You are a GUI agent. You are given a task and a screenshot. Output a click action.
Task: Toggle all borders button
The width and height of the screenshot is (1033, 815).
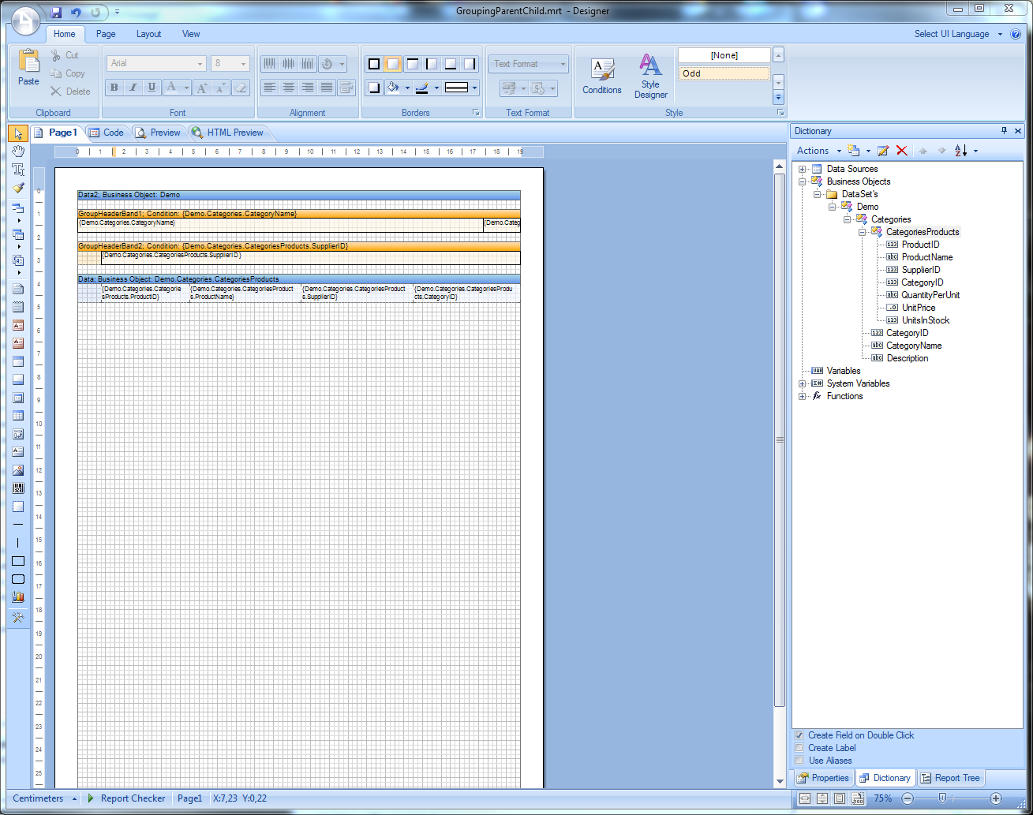pyautogui.click(x=374, y=64)
